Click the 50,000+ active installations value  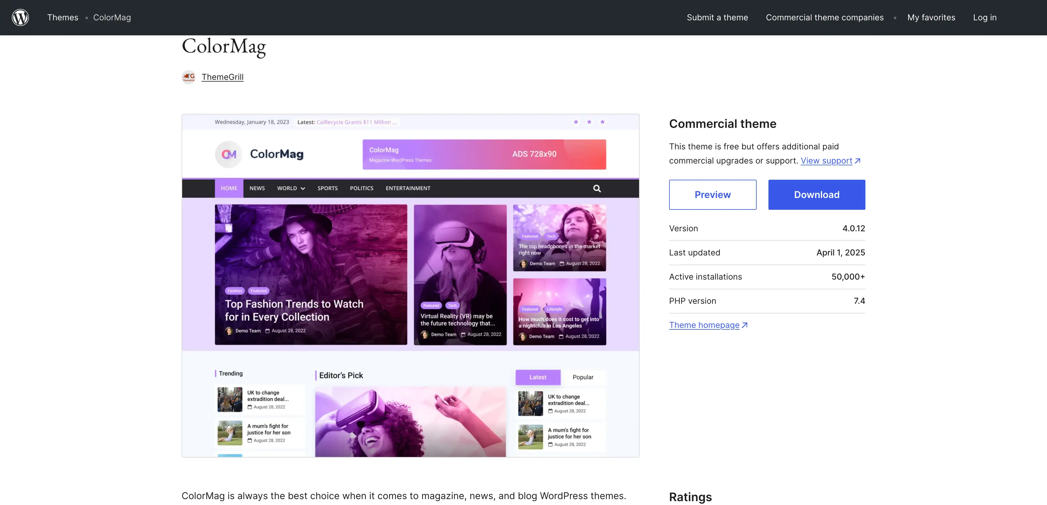tap(848, 277)
